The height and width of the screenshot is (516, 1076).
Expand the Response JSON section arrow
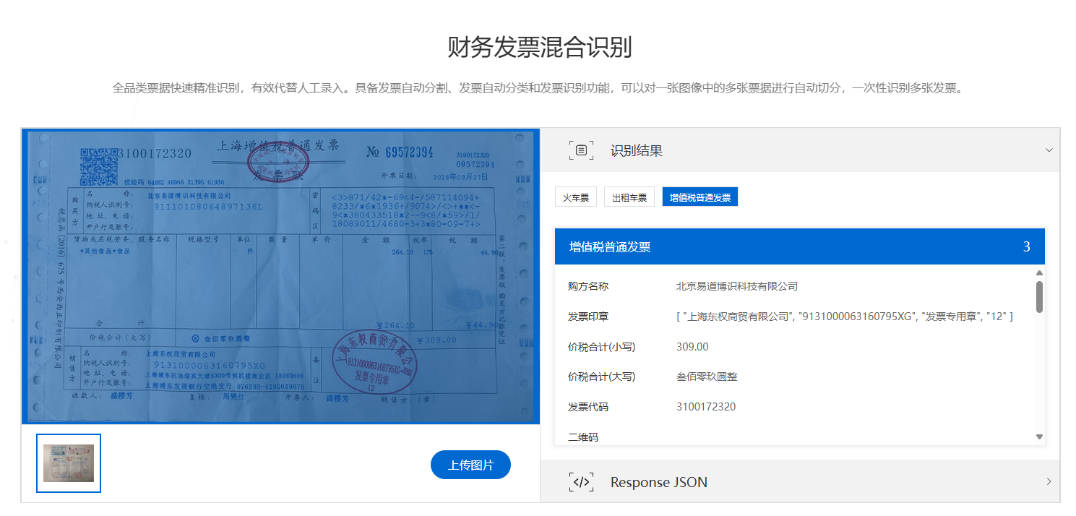click(x=1049, y=482)
